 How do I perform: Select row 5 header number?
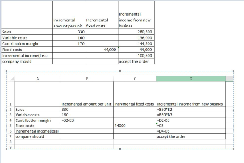10,126
